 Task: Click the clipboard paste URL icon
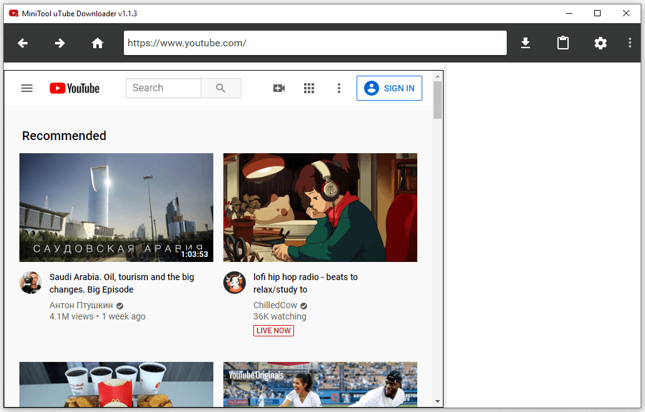(x=562, y=43)
